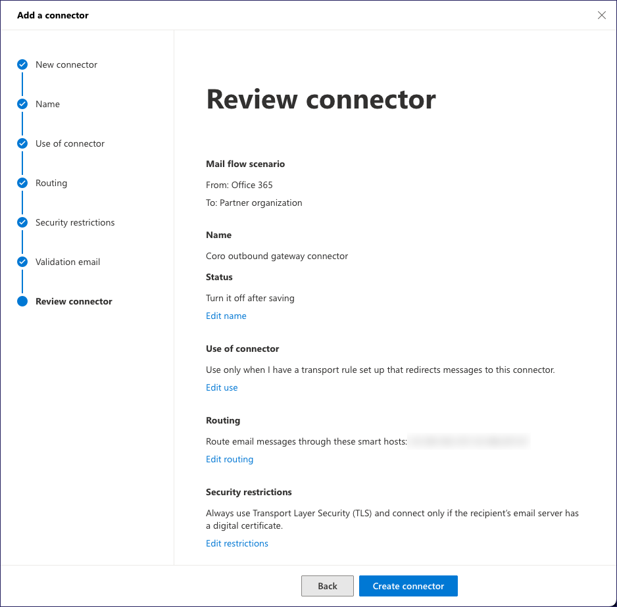Jump to the Name wizard step
The image size is (617, 607).
(x=47, y=104)
